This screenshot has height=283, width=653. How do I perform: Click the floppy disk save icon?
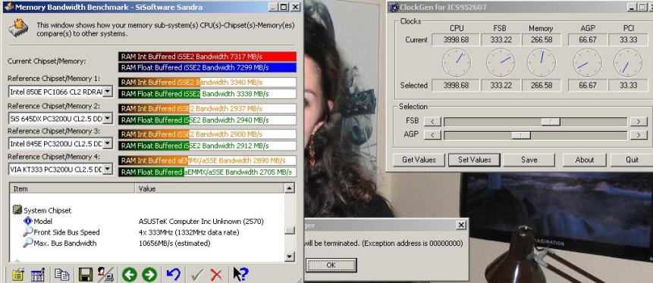86,274
